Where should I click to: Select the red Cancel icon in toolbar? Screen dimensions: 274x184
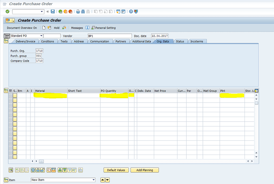(x=71, y=11)
